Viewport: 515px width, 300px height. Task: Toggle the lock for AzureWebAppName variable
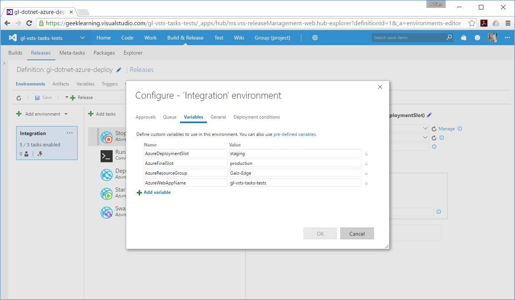pos(366,183)
